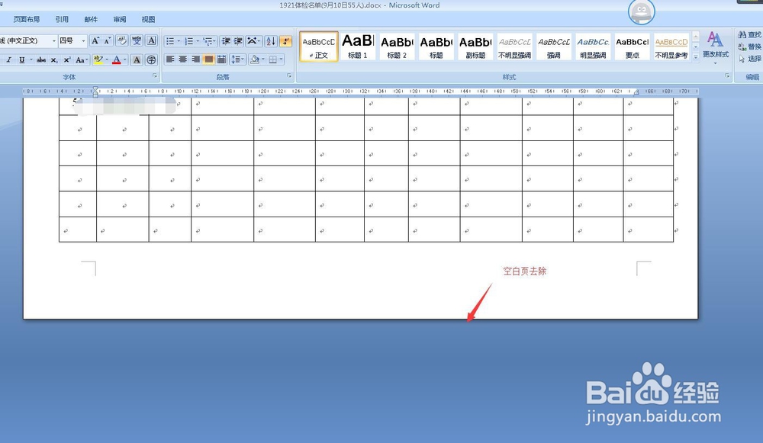Viewport: 763px width, 443px height.
Task: Click the 替换 (Replace) button
Action: coord(749,47)
